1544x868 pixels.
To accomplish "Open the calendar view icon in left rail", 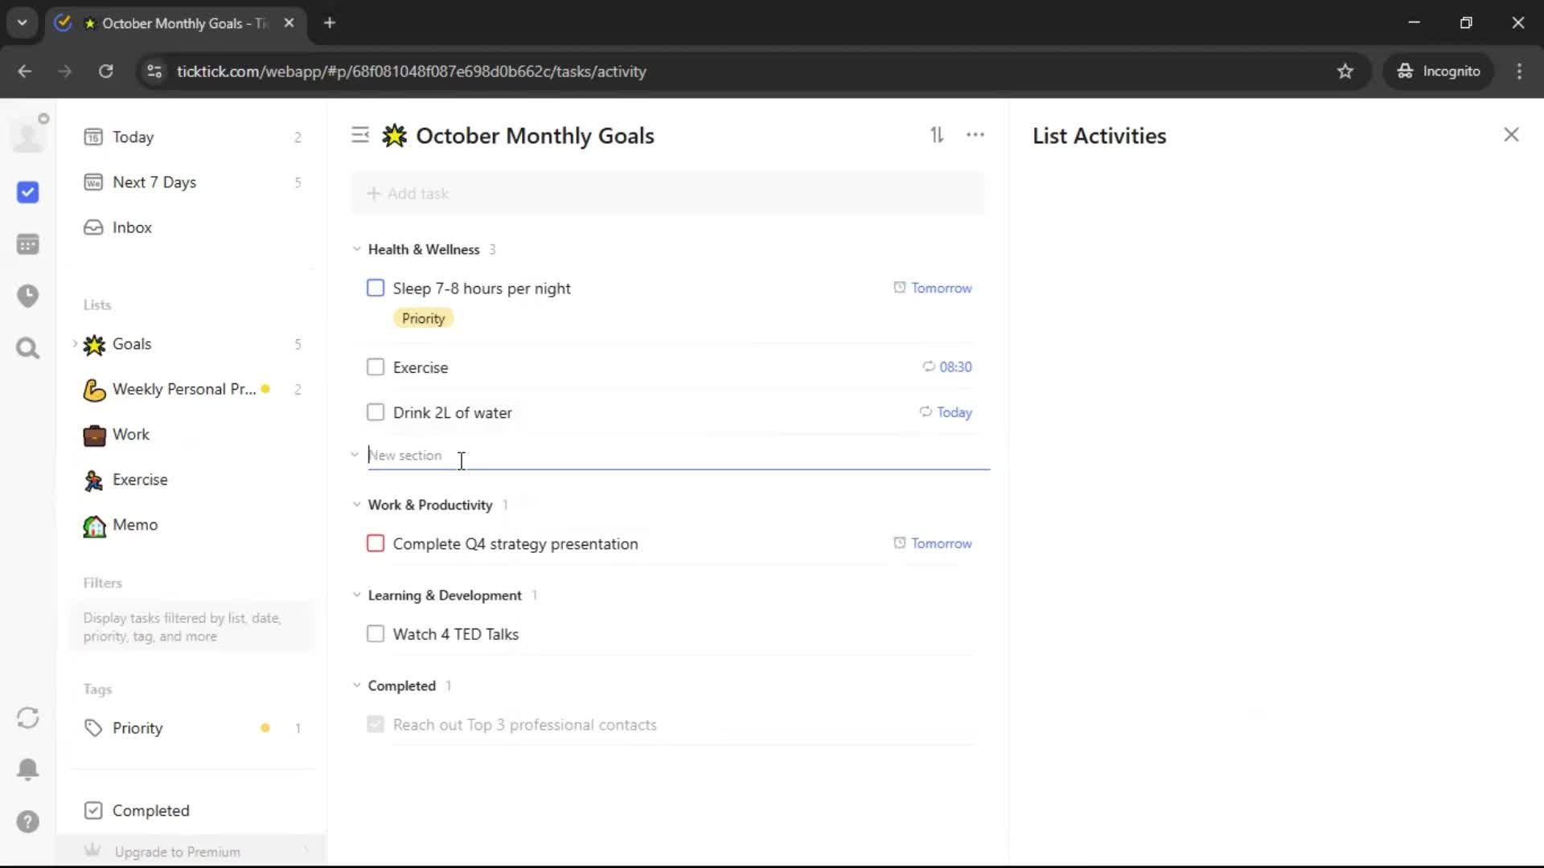I will (x=28, y=244).
